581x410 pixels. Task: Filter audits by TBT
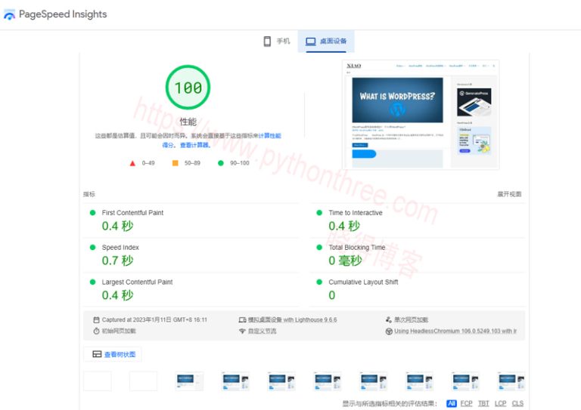pos(483,404)
